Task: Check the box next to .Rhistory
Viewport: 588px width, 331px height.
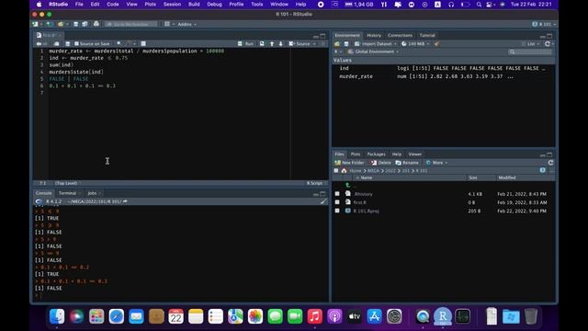Action: click(337, 194)
